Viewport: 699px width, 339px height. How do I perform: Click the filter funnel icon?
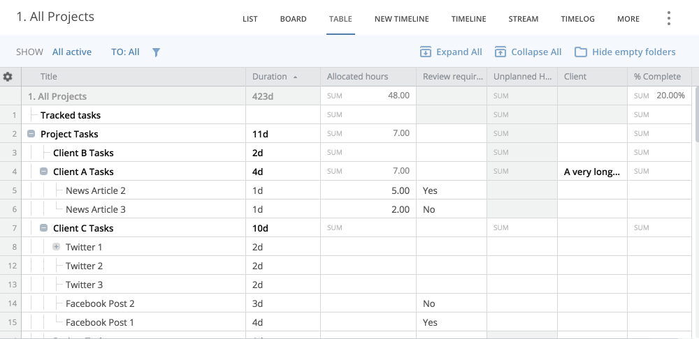coord(157,52)
